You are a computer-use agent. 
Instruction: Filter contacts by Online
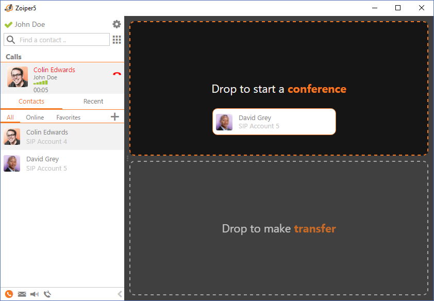tap(35, 118)
